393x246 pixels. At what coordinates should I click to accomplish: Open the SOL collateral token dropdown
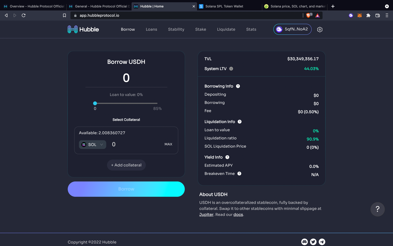point(92,145)
